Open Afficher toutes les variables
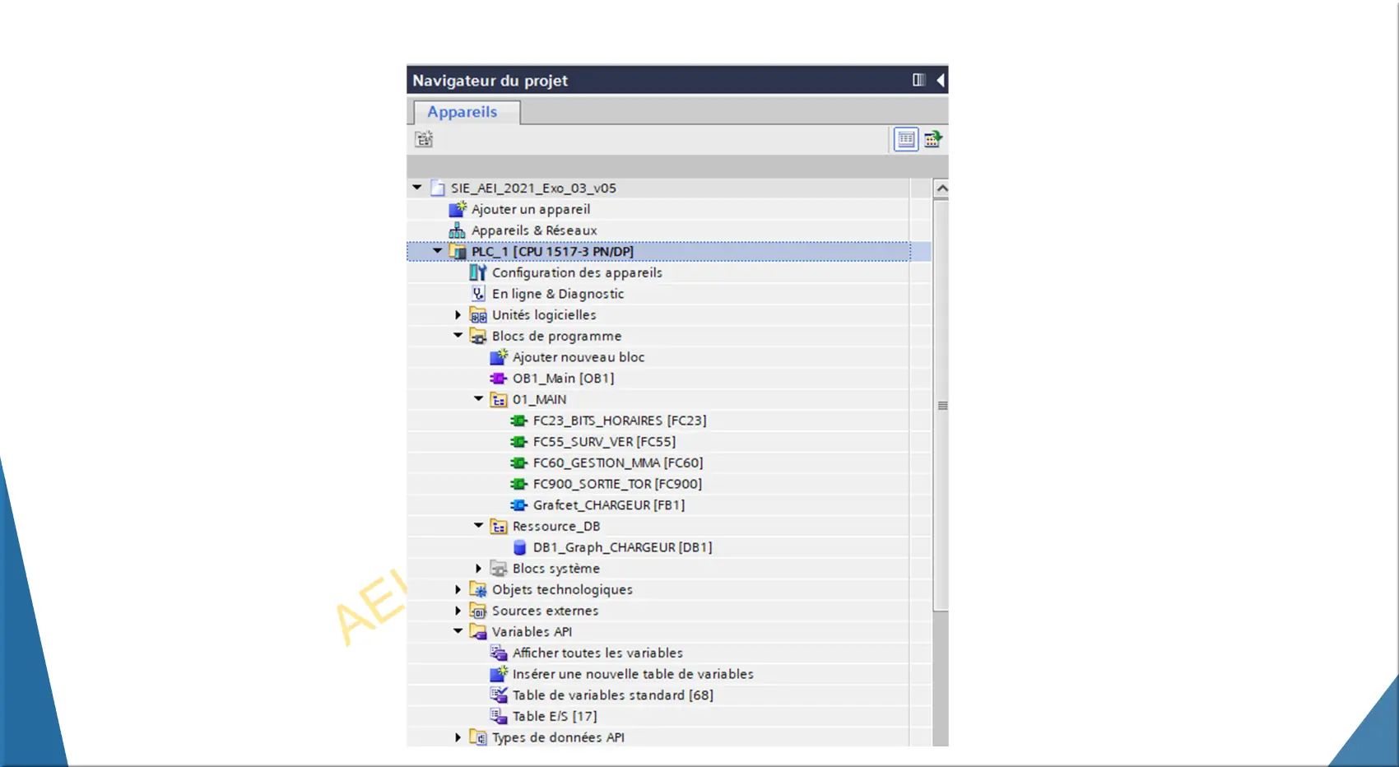This screenshot has height=767, width=1399. (597, 653)
